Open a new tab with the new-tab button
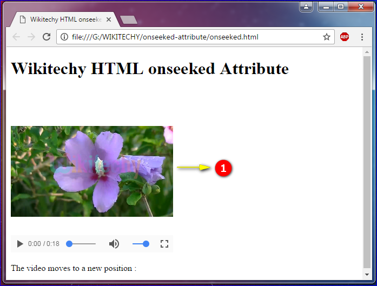 click(128, 20)
